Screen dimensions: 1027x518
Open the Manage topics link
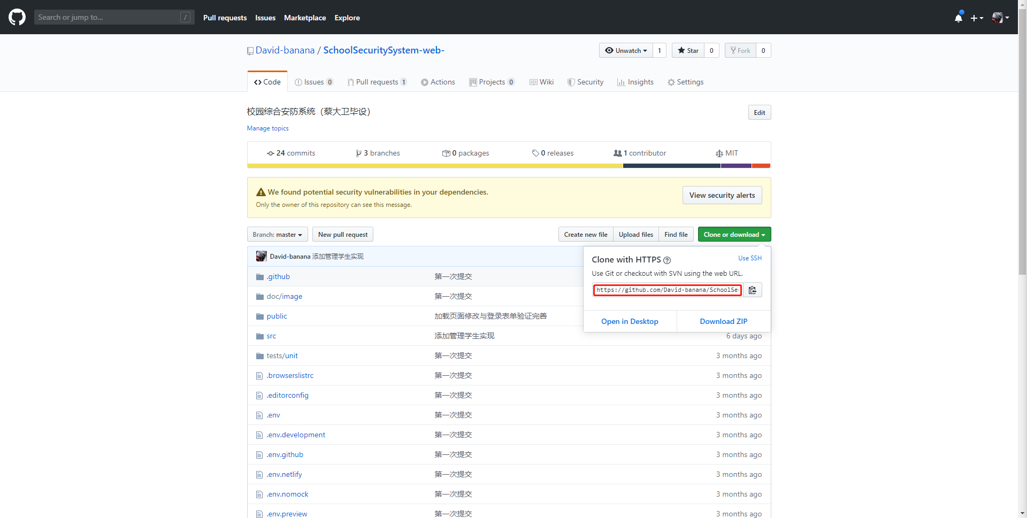(267, 128)
